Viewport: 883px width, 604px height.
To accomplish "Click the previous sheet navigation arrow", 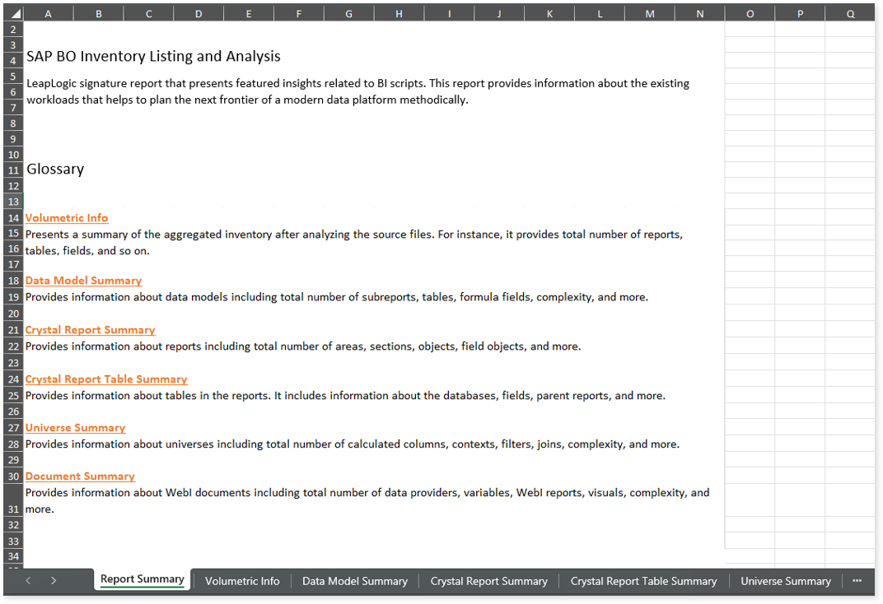I will point(28,580).
